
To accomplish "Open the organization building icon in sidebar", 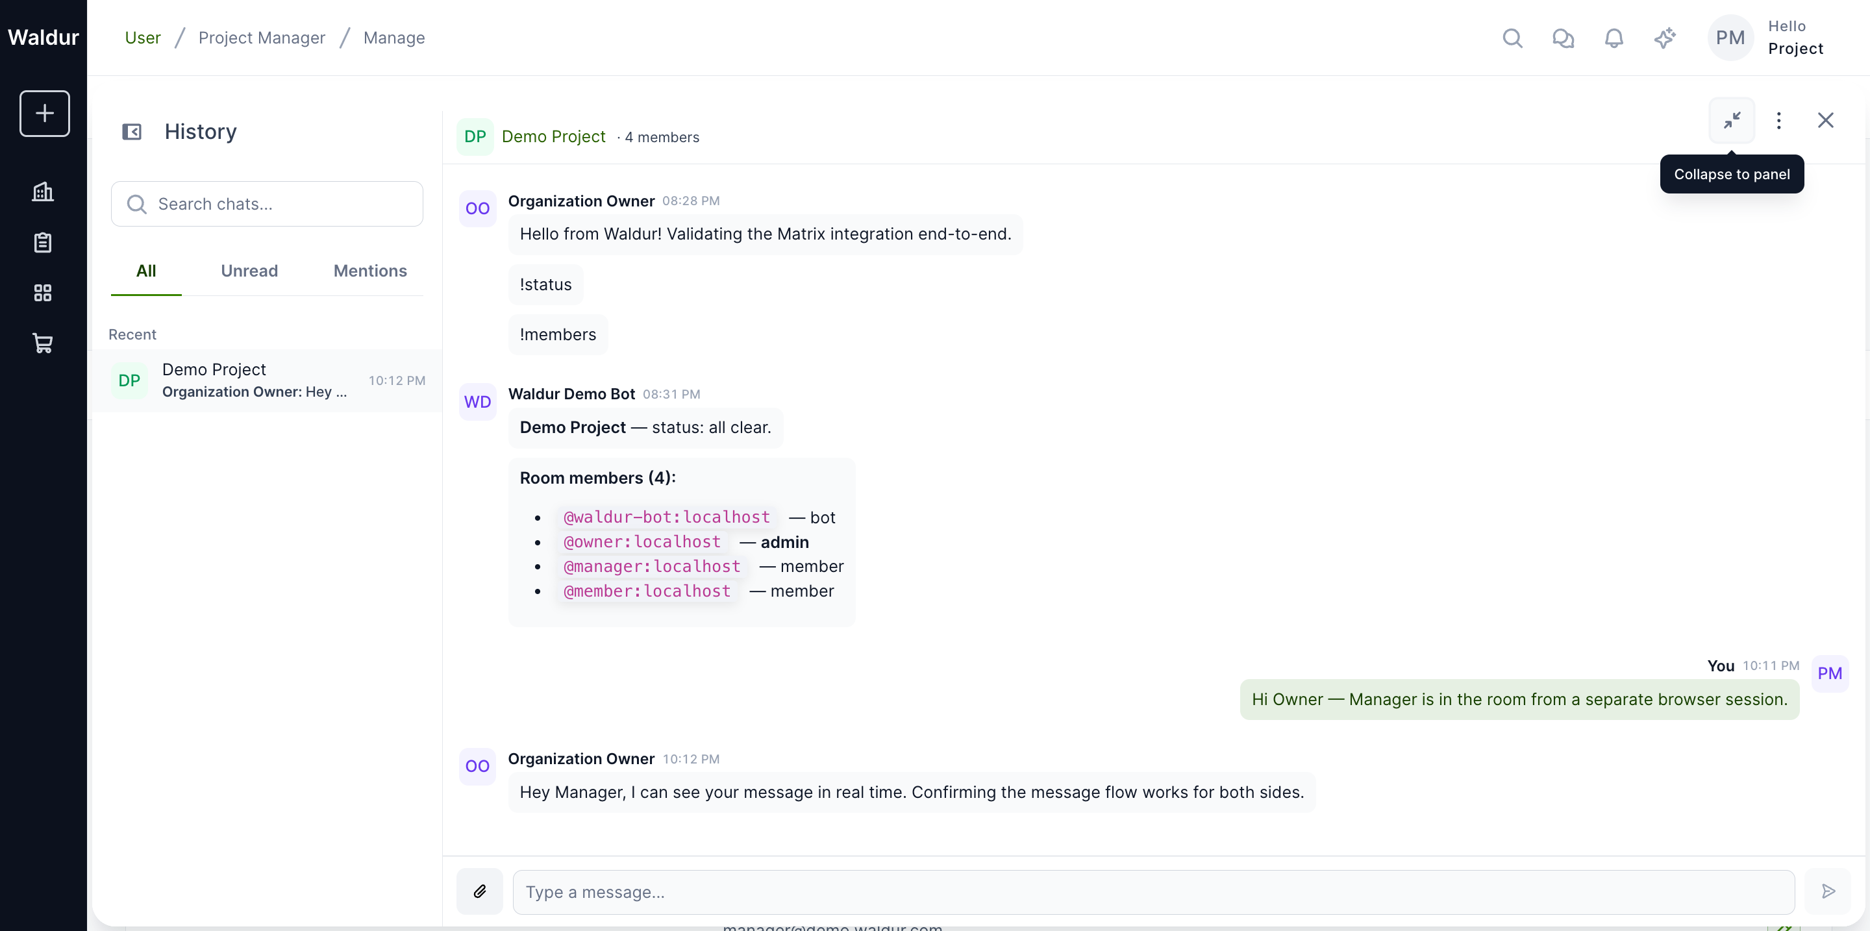I will point(43,192).
